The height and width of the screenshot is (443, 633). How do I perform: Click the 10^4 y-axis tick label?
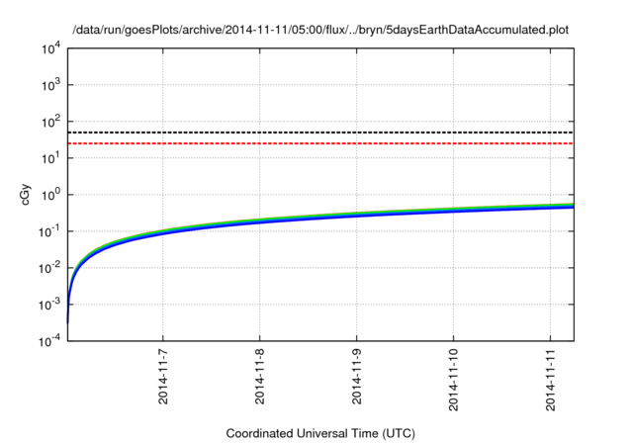pos(51,48)
